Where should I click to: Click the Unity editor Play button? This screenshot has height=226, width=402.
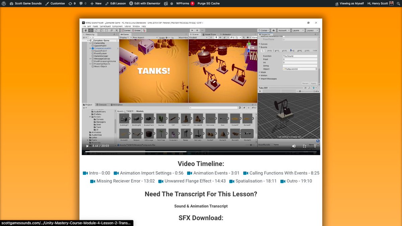pyautogui.click(x=193, y=30)
